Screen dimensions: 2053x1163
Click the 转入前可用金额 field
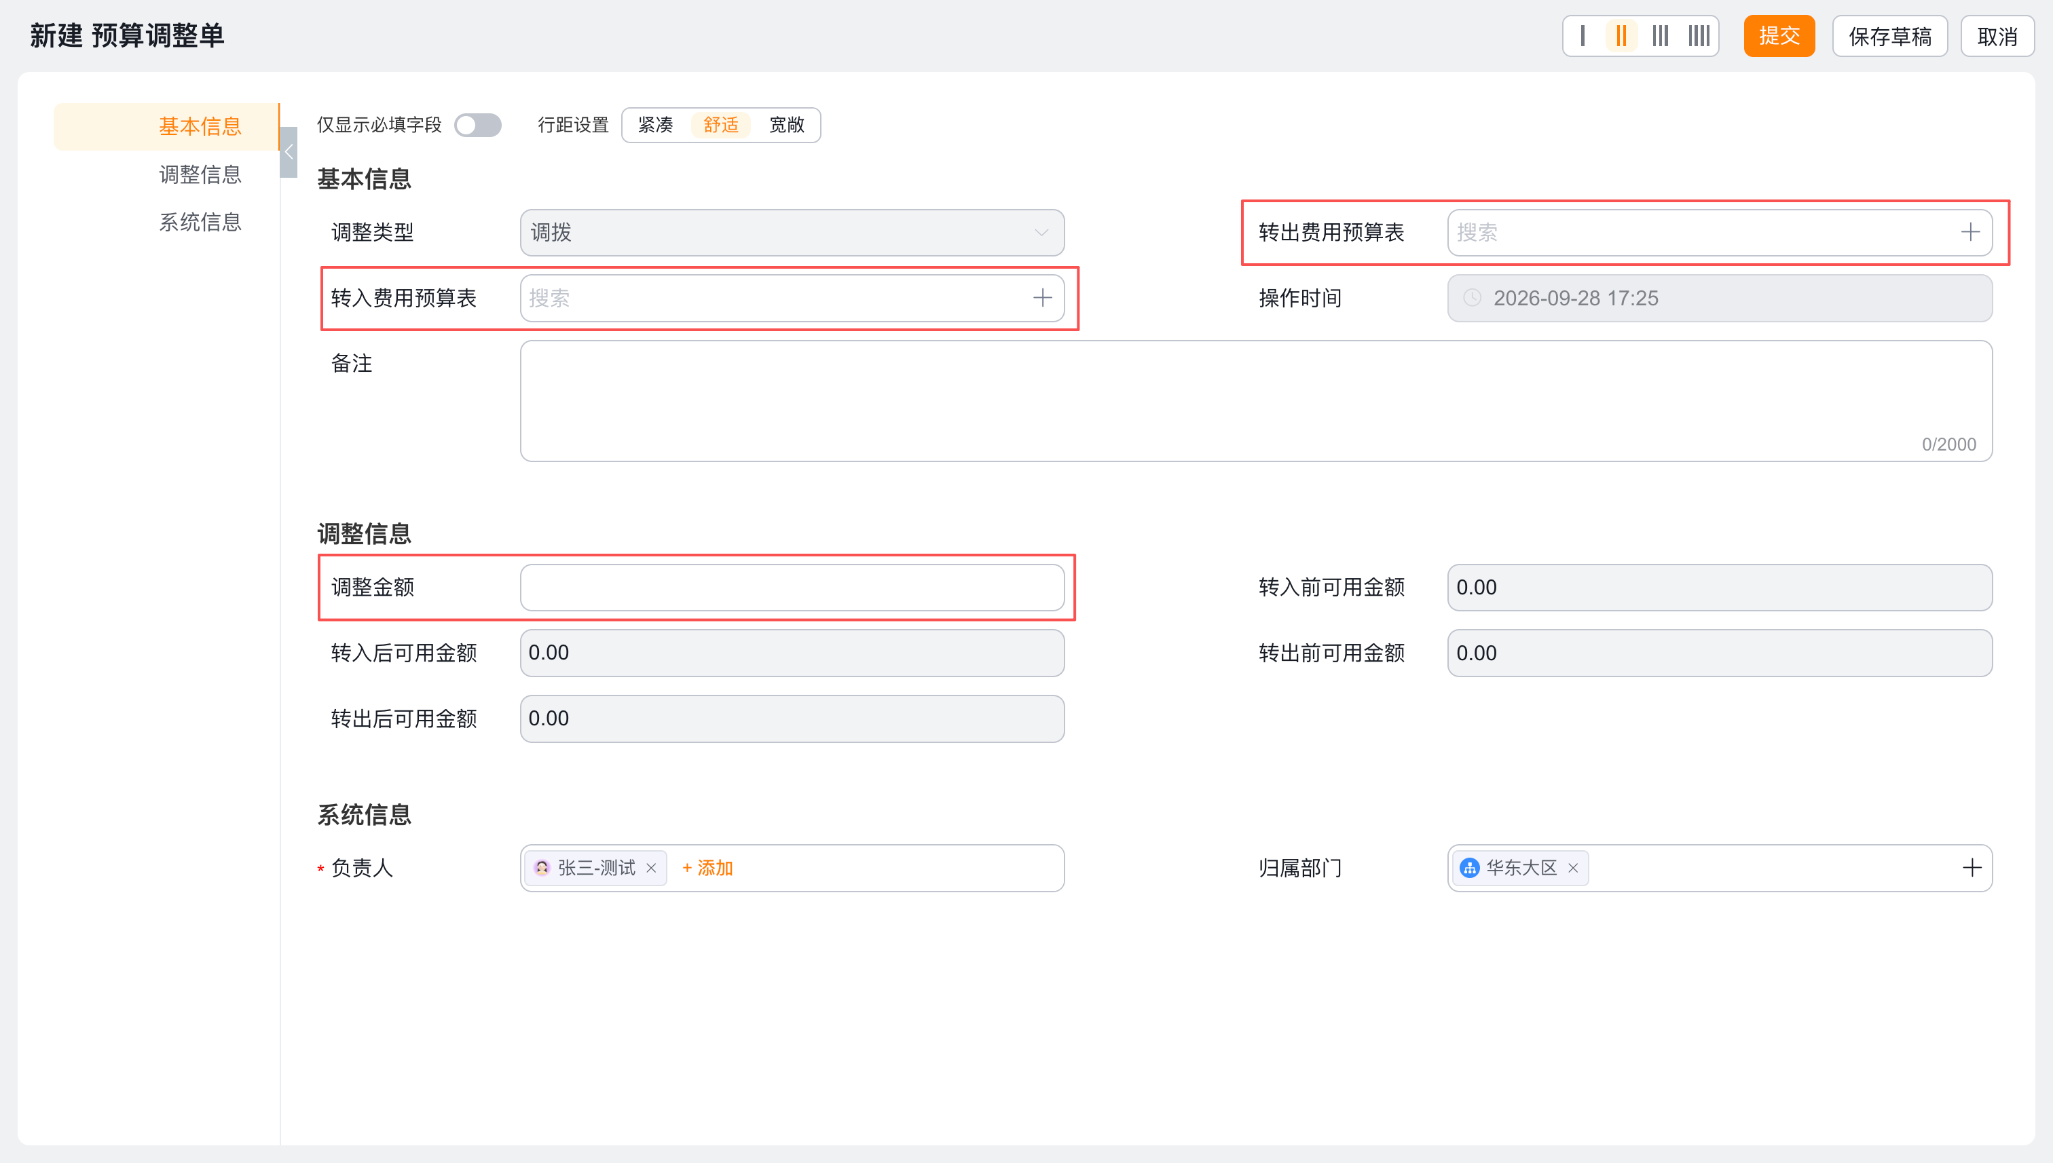pyautogui.click(x=1720, y=588)
